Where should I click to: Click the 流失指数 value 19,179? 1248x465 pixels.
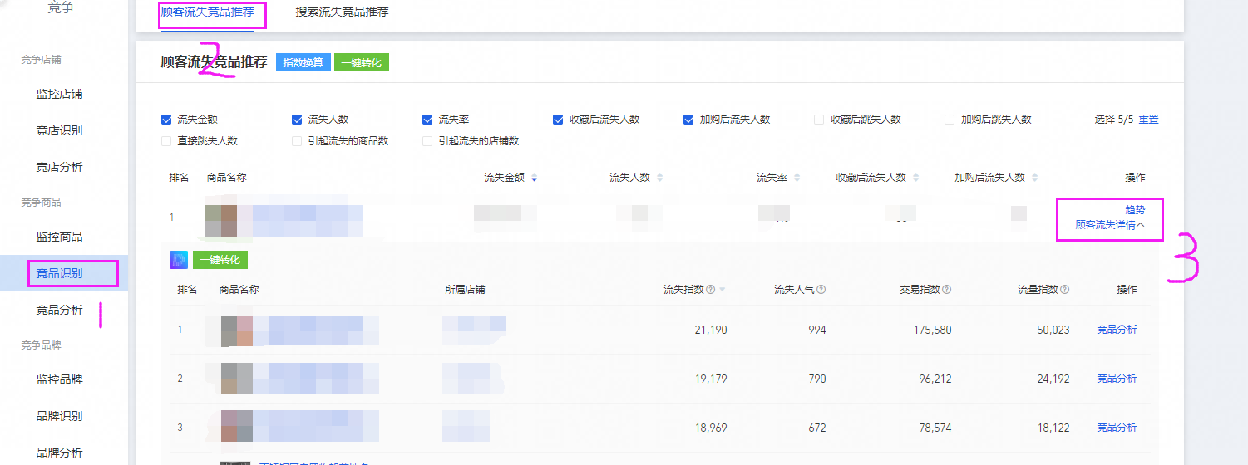710,379
